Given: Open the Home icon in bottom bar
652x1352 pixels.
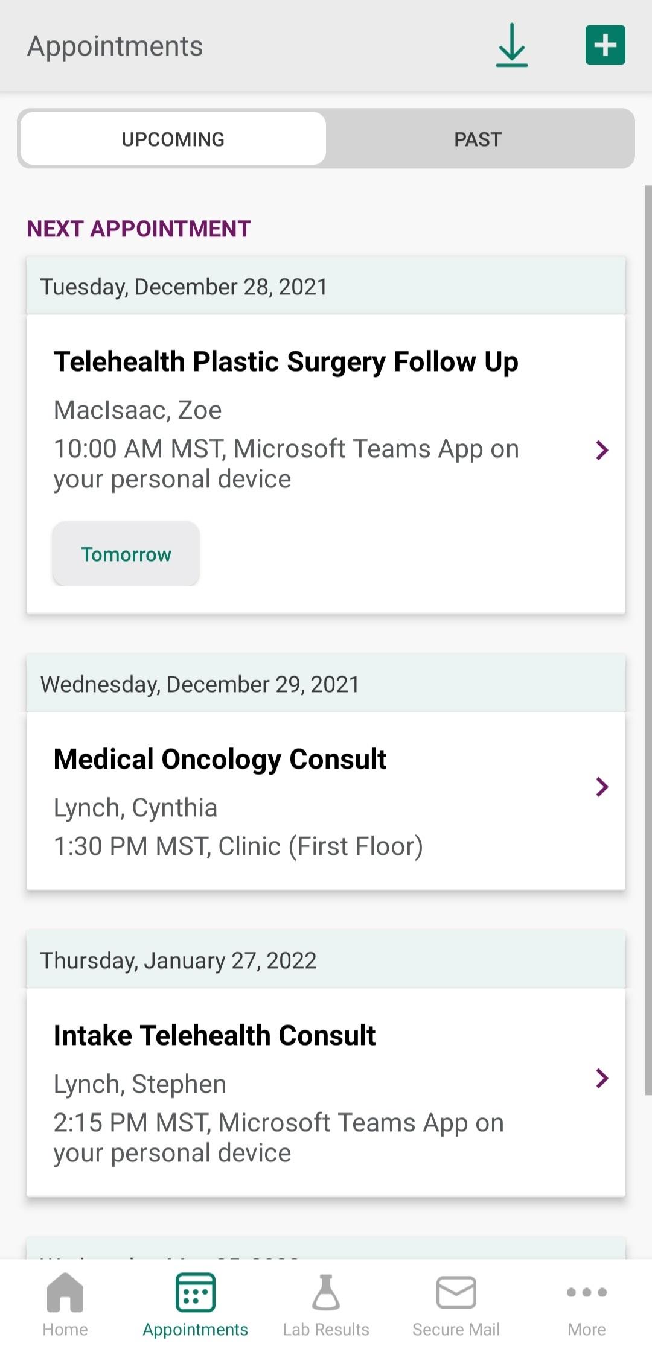Looking at the screenshot, I should [x=65, y=1292].
